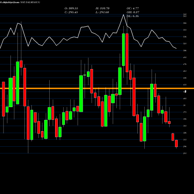This screenshot has width=194, height=194.
Task: Click the 296 price axis label
Action: (x=185, y=147)
